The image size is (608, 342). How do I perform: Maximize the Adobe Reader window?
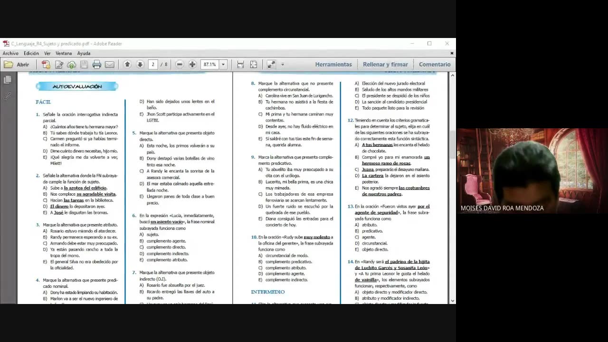point(429,44)
